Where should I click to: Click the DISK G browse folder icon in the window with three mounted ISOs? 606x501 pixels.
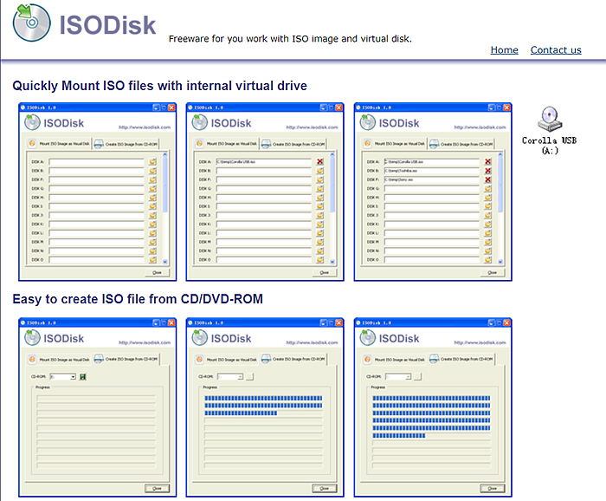click(x=487, y=188)
